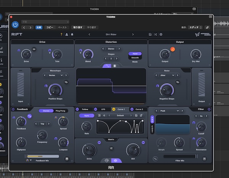Click the link chain icon in plugin header

click(207, 27)
